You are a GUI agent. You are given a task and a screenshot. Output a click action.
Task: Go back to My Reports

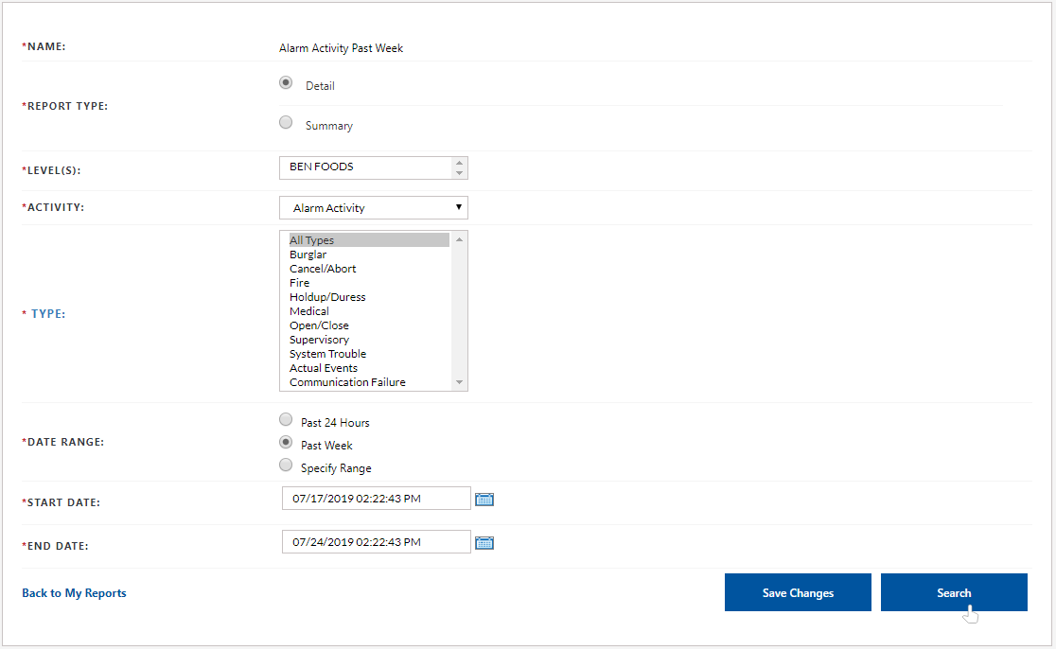pyautogui.click(x=74, y=593)
